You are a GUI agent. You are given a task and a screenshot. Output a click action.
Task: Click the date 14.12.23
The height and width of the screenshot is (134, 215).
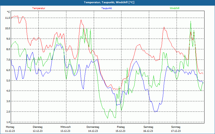click(x=93, y=131)
